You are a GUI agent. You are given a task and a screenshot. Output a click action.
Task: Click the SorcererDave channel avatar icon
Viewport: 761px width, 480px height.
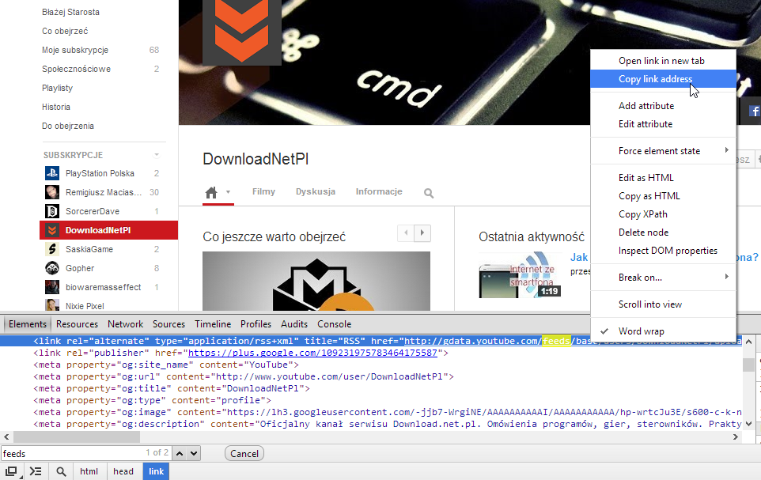point(52,211)
